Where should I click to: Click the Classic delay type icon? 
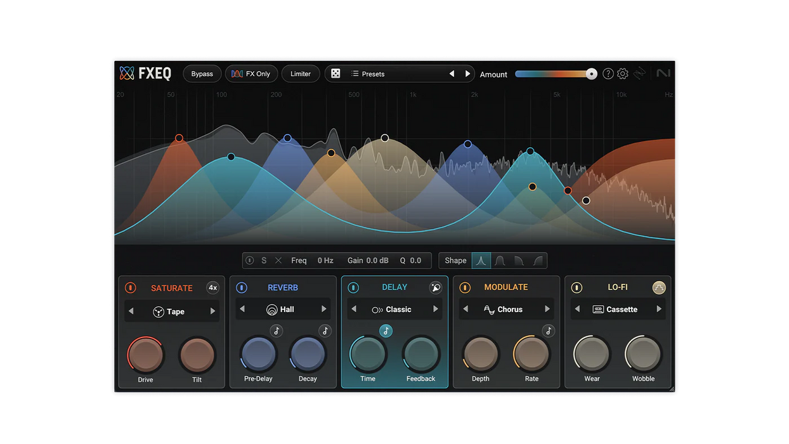[x=377, y=310]
